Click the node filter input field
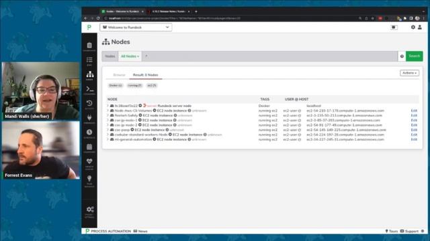This screenshot has height=241, width=430. (x=270, y=56)
